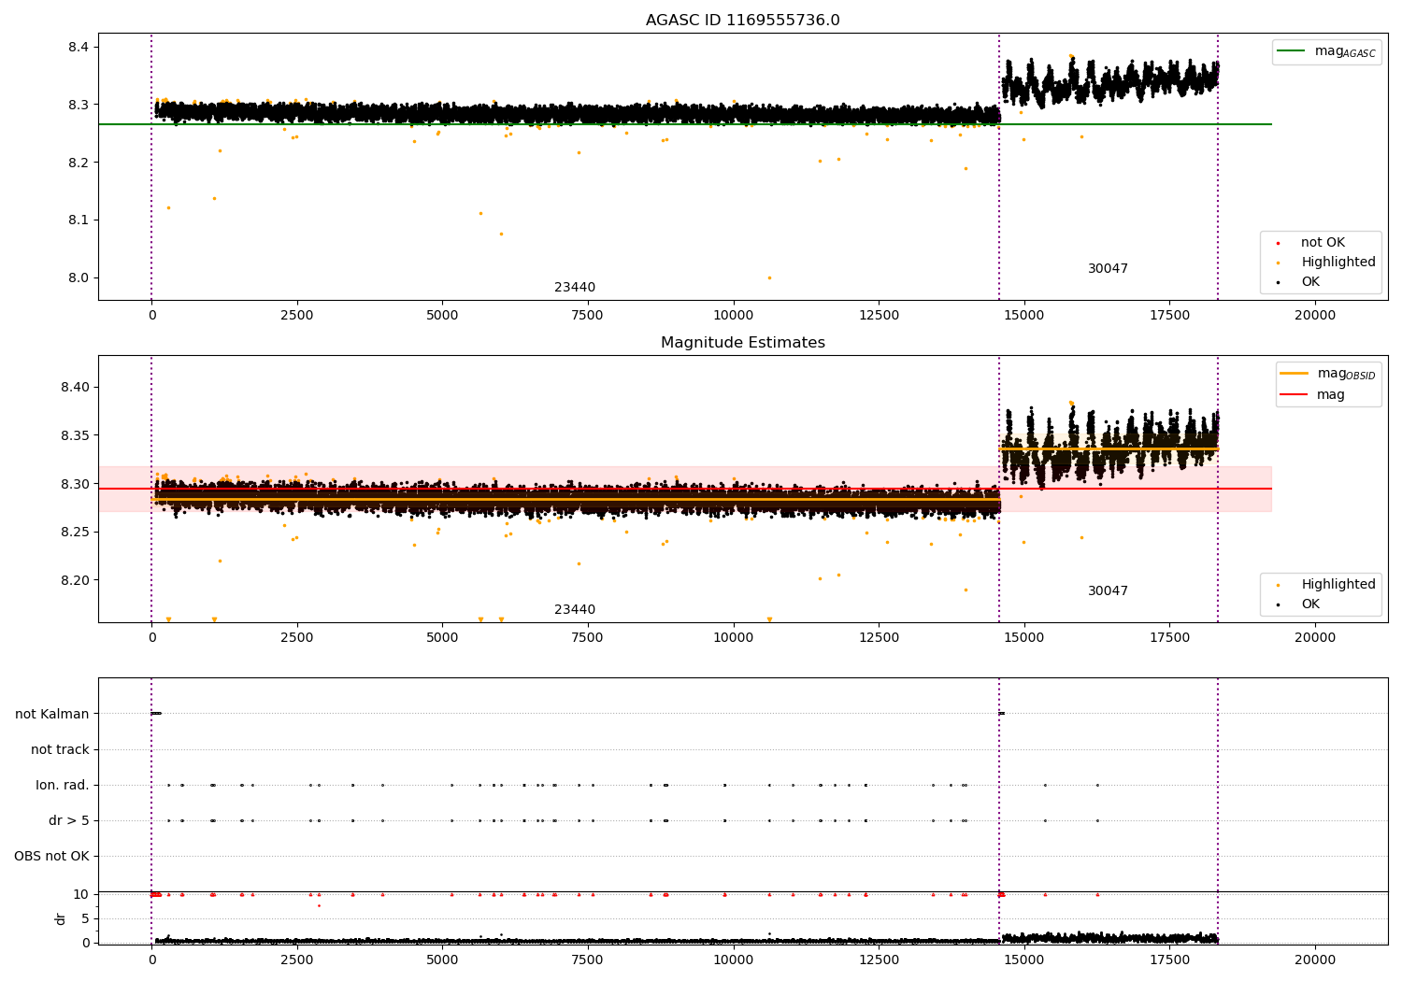Click the 23440 obsid label in top plot
The image size is (1402, 981).
[x=575, y=288]
